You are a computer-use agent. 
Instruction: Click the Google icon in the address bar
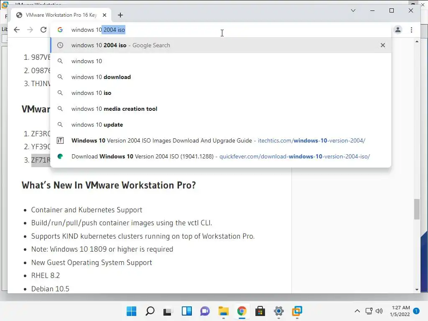click(x=60, y=30)
